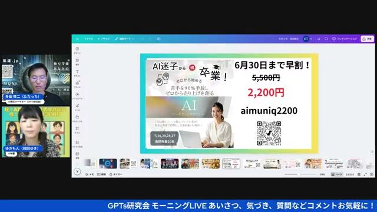Select the outlined current page thumbnail
Viewport: 377px width, 212px height.
click(231, 164)
